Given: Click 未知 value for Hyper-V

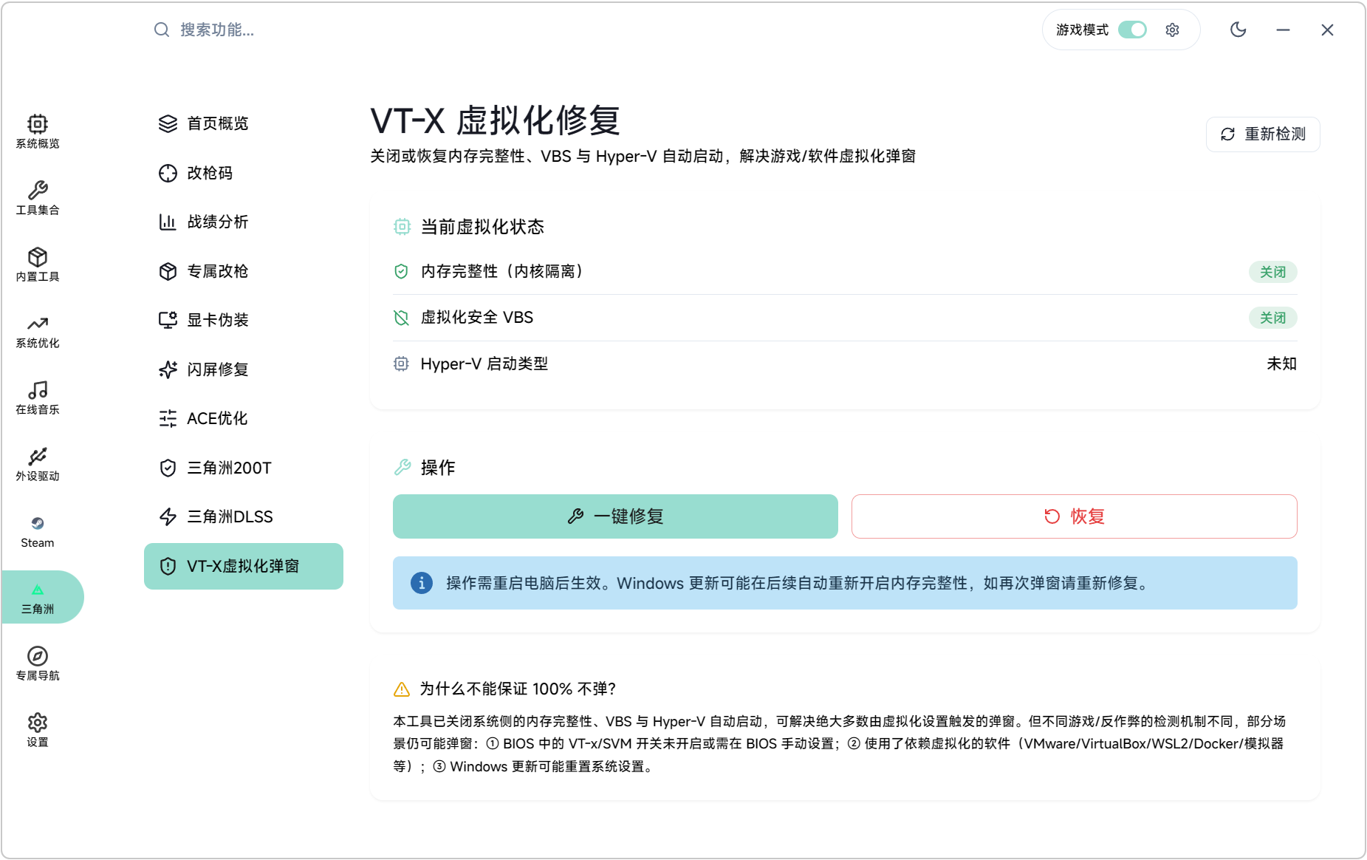Looking at the screenshot, I should [x=1281, y=364].
